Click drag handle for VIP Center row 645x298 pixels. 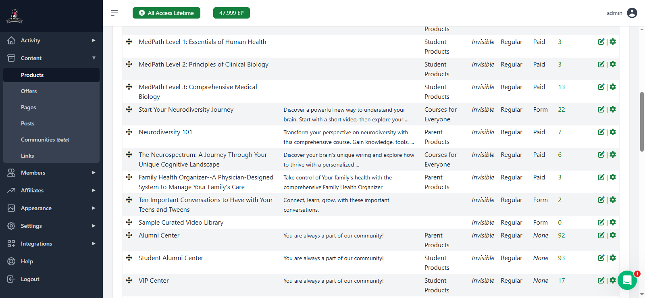(129, 281)
